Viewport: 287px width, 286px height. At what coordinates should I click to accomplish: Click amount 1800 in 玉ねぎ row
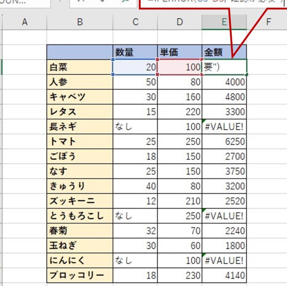click(224, 246)
